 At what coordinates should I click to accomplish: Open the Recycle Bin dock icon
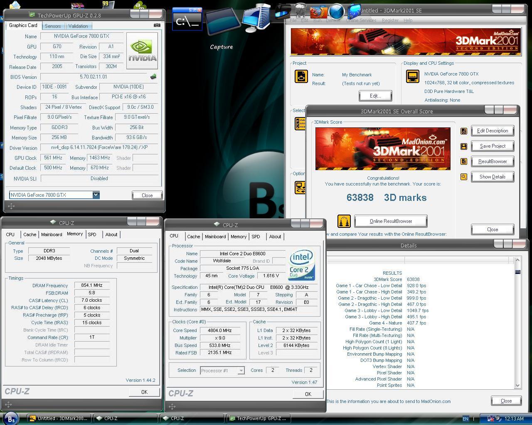pos(300,10)
